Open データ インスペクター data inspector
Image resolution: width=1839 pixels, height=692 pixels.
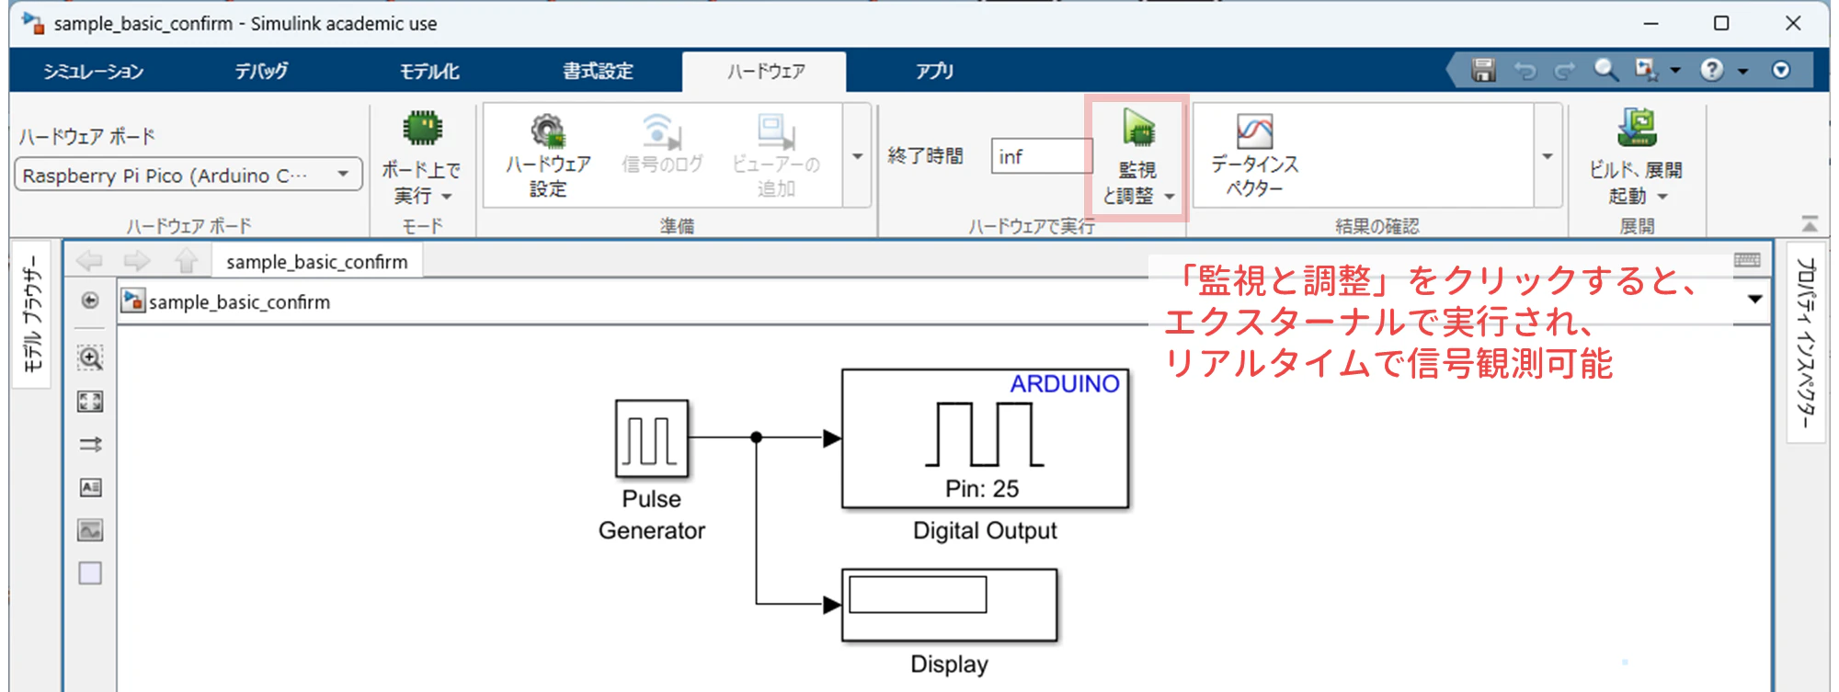tap(1254, 154)
